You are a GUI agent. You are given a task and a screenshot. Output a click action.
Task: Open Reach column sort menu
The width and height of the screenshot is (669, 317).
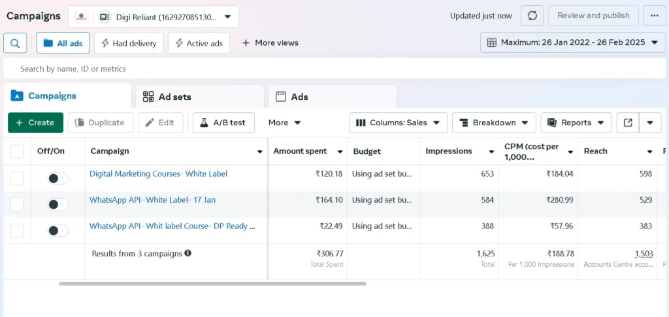tap(650, 152)
